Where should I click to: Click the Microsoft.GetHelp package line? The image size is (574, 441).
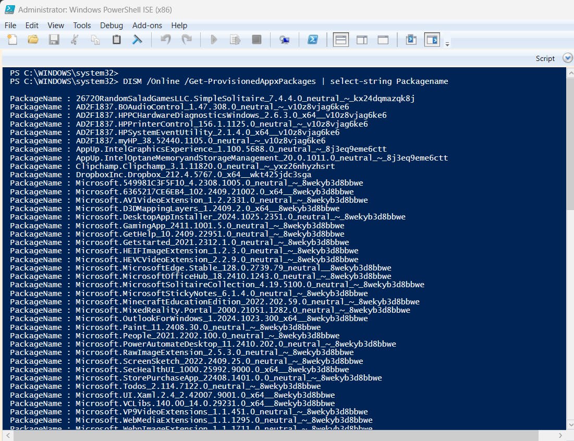(177, 234)
